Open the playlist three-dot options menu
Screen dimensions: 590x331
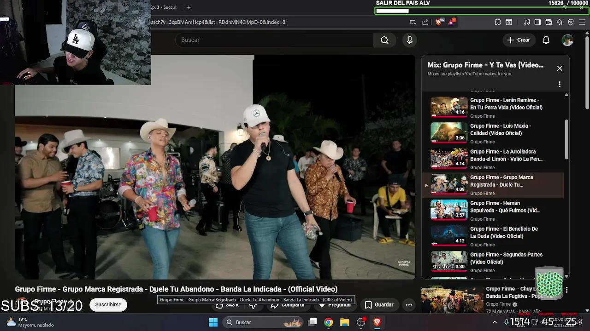coord(560,85)
